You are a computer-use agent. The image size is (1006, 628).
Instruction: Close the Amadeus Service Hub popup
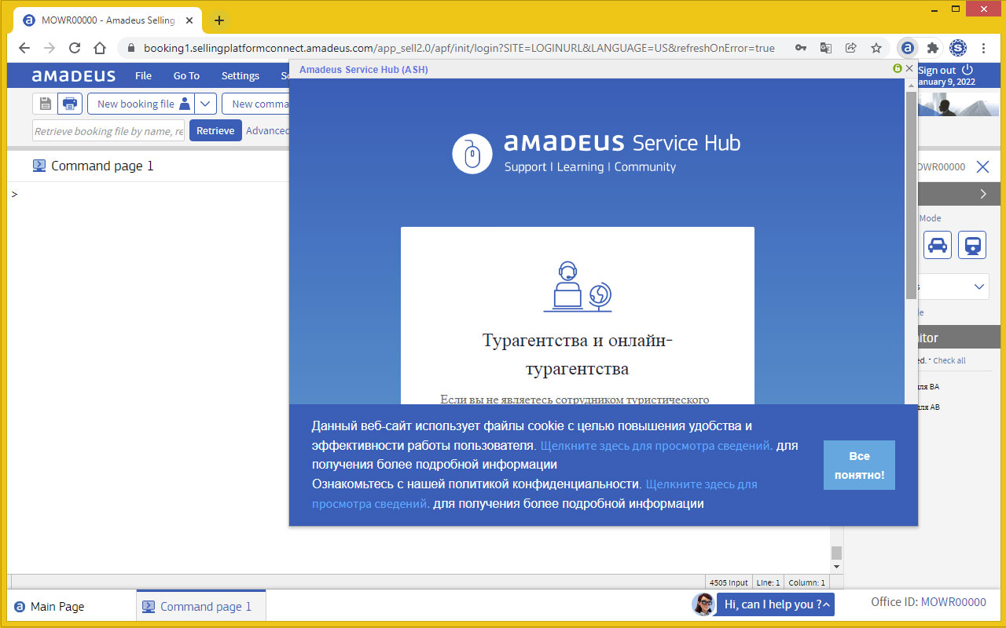(909, 69)
